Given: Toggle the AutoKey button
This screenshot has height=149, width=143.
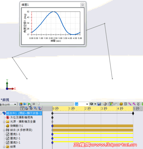Looking at the screenshot, I should pos(111,104).
